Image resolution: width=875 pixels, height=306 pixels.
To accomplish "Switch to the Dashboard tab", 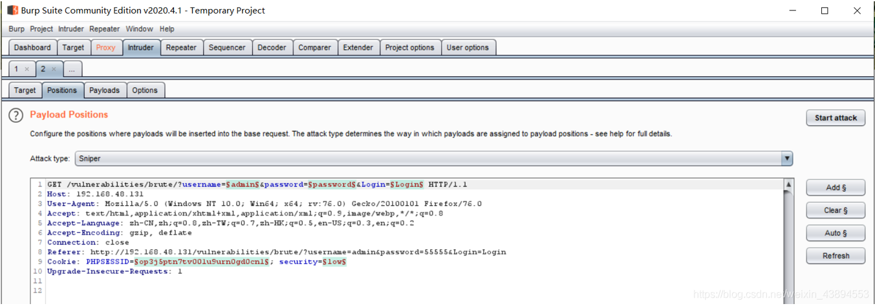I will pyautogui.click(x=32, y=48).
